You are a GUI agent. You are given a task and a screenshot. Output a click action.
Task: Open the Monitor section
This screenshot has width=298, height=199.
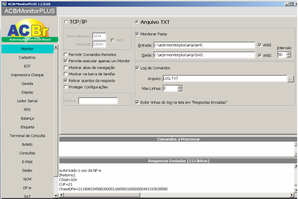pyautogui.click(x=27, y=49)
